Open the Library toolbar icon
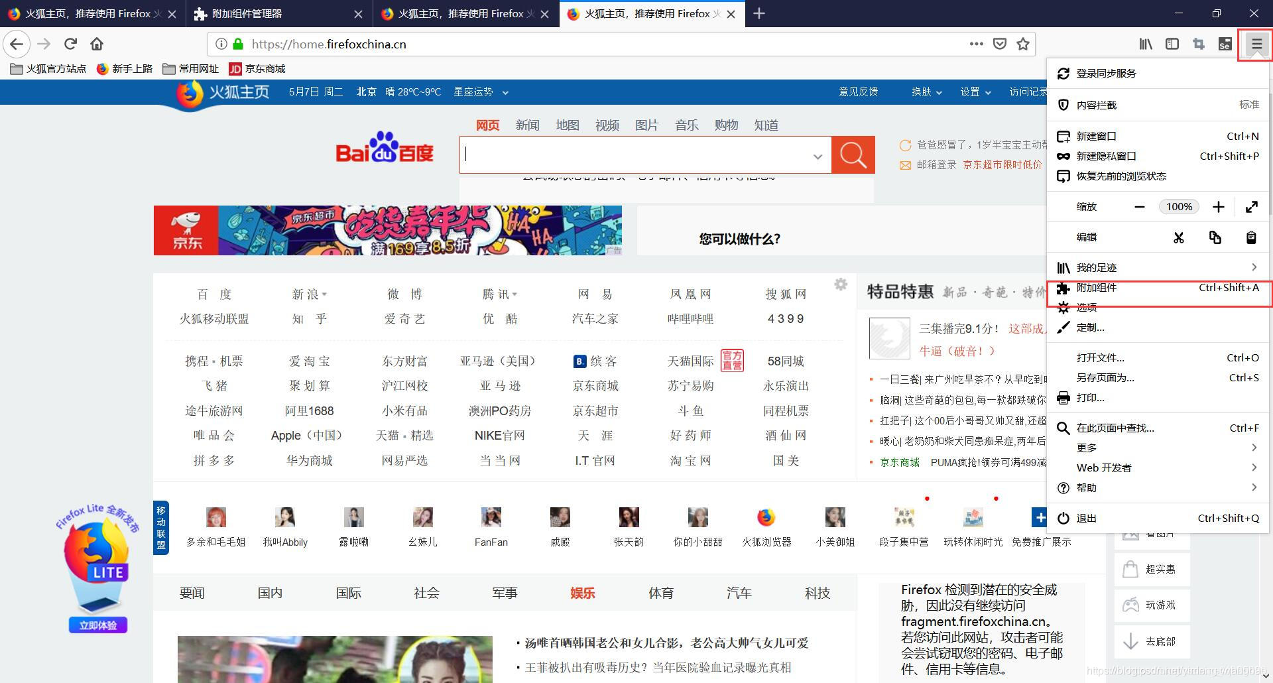Screen dimensions: 1273x683 pos(1146,44)
